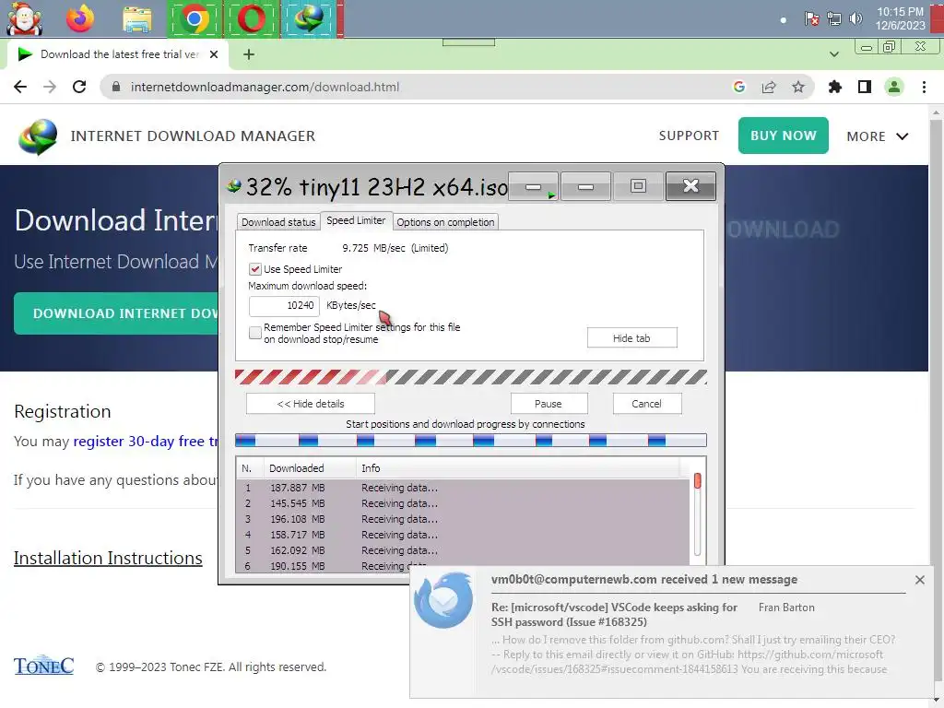Click the volume speaker tray icon
This screenshot has width=944, height=708.
point(855,18)
